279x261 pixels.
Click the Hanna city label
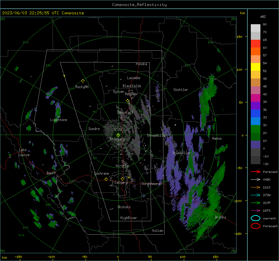[x=217, y=138]
